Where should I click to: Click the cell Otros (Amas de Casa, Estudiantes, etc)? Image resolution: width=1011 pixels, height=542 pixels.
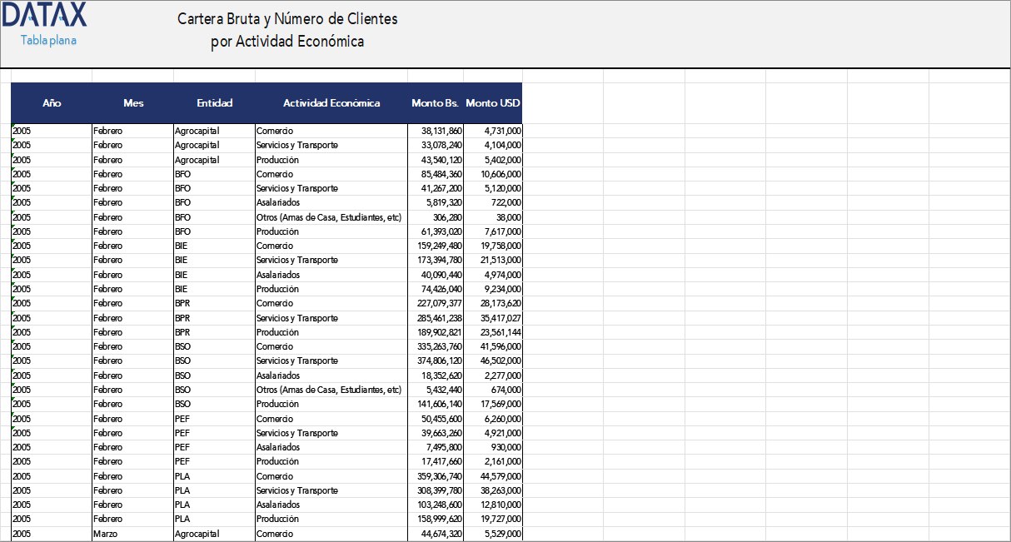click(330, 216)
